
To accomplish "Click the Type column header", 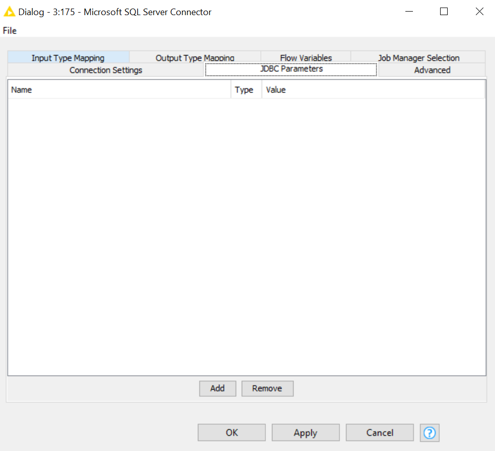I will 246,90.
